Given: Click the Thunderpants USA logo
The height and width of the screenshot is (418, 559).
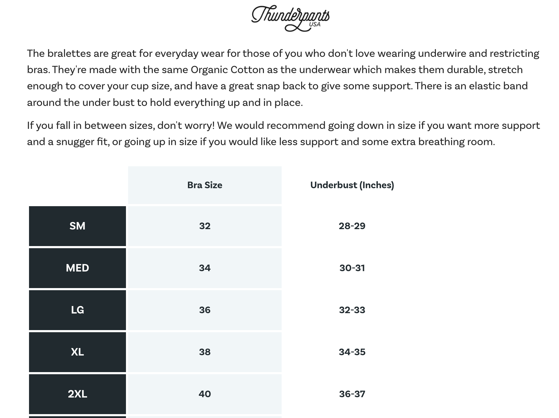Looking at the screenshot, I should [290, 18].
